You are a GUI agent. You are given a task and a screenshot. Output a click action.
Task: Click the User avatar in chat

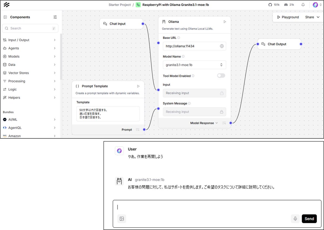119,151
